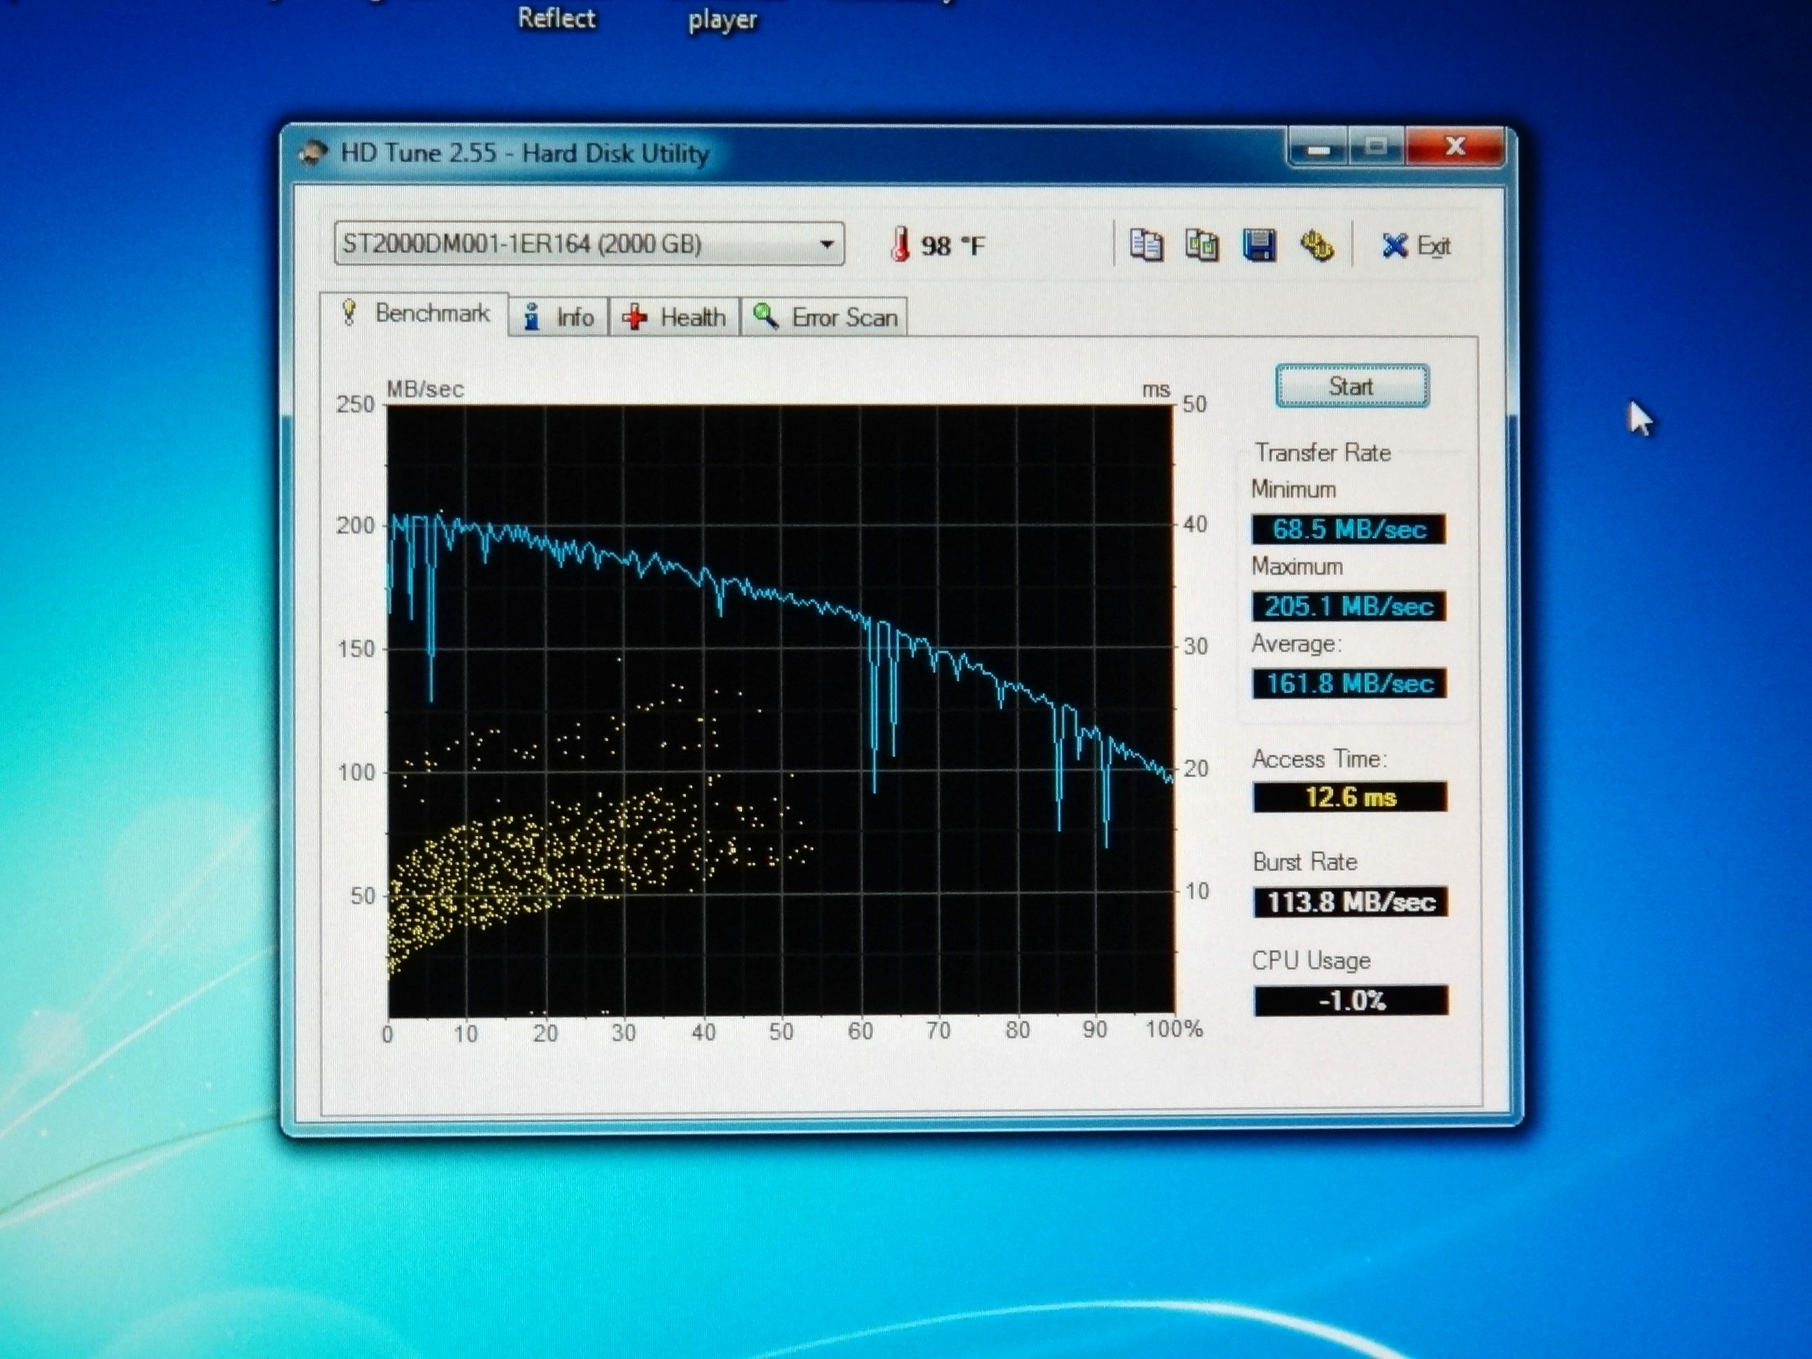Click the MB/sec axis label
This screenshot has width=1812, height=1359.
click(425, 389)
